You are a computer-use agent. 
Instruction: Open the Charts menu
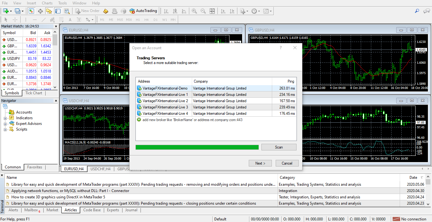pos(47,3)
